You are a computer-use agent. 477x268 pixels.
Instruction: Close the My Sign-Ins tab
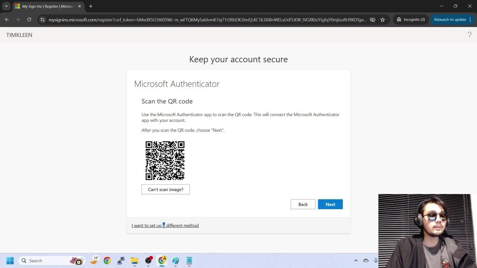coord(79,6)
